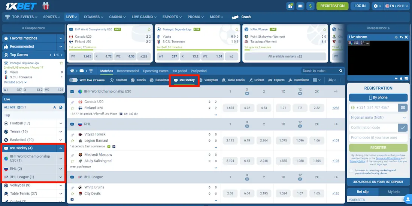Select odds 2.115 for Vityaz Tomsk
The image size is (412, 206).
click(230, 141)
